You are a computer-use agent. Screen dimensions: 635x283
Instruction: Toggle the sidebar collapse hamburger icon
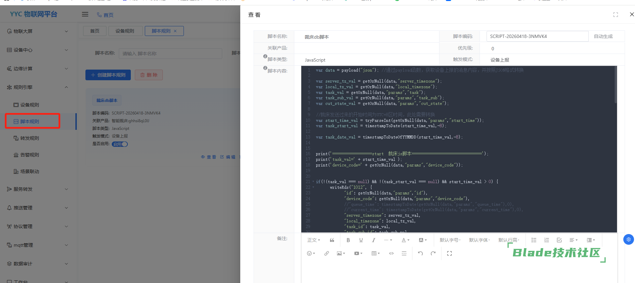pos(85,14)
